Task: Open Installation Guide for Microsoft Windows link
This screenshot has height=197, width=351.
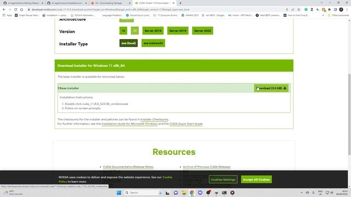Action: point(129,124)
